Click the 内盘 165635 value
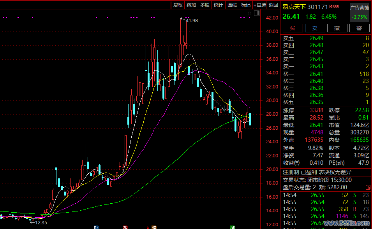The width and height of the screenshot is (372, 229). (x=360, y=140)
